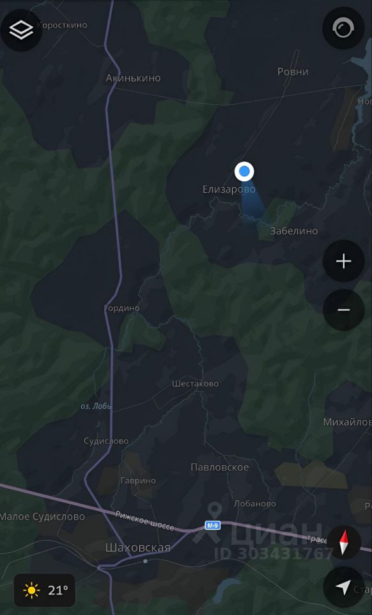Select the Елизарово village label
This screenshot has width=372, height=615.
pos(229,190)
